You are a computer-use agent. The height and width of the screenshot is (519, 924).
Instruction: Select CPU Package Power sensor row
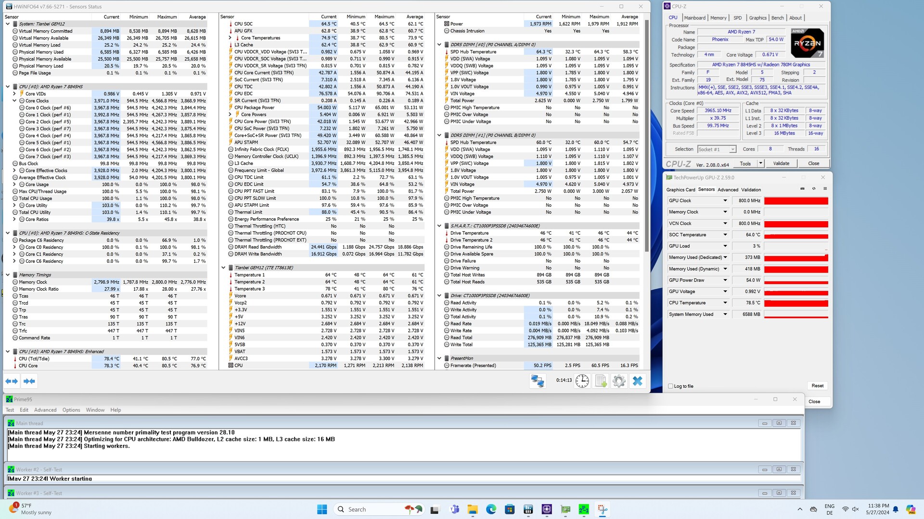point(326,108)
